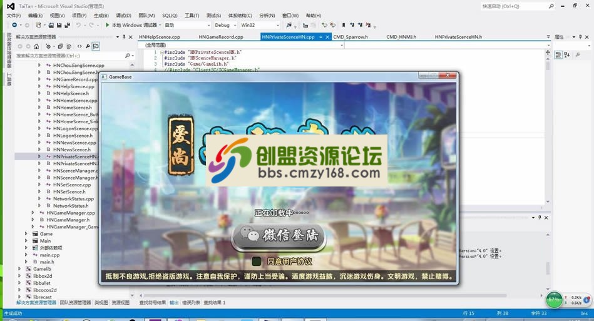
Task: Open the 类视图 bottom tab
Action: [101, 302]
